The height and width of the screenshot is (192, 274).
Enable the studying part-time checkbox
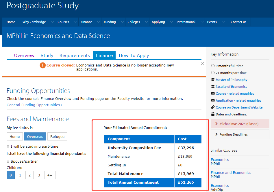(8, 147)
